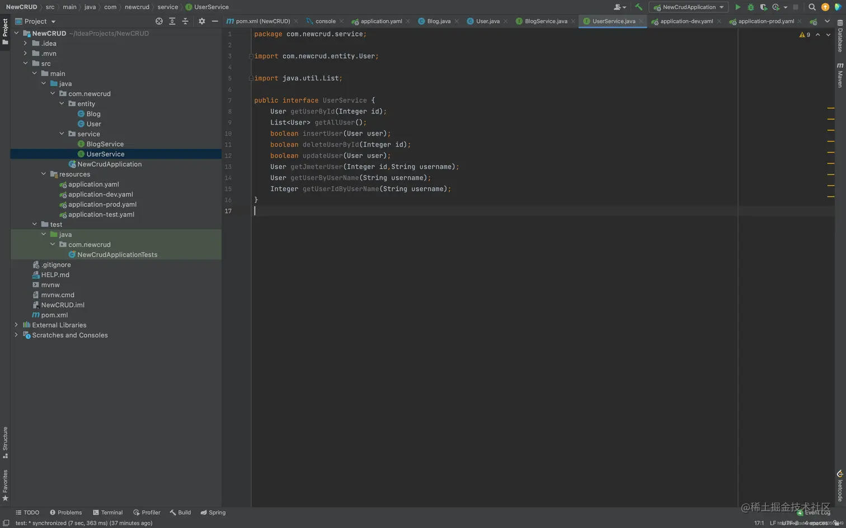Collapse the resources folder

[x=44, y=174]
